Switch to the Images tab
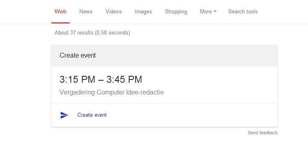The height and width of the screenshot is (146, 308). coord(143,11)
